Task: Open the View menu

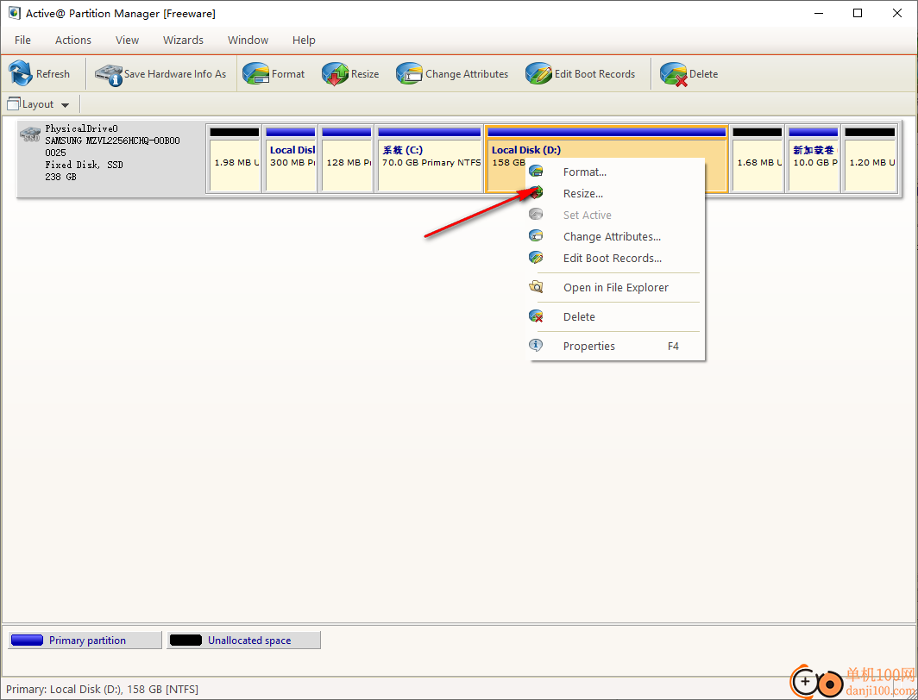Action: click(x=127, y=40)
